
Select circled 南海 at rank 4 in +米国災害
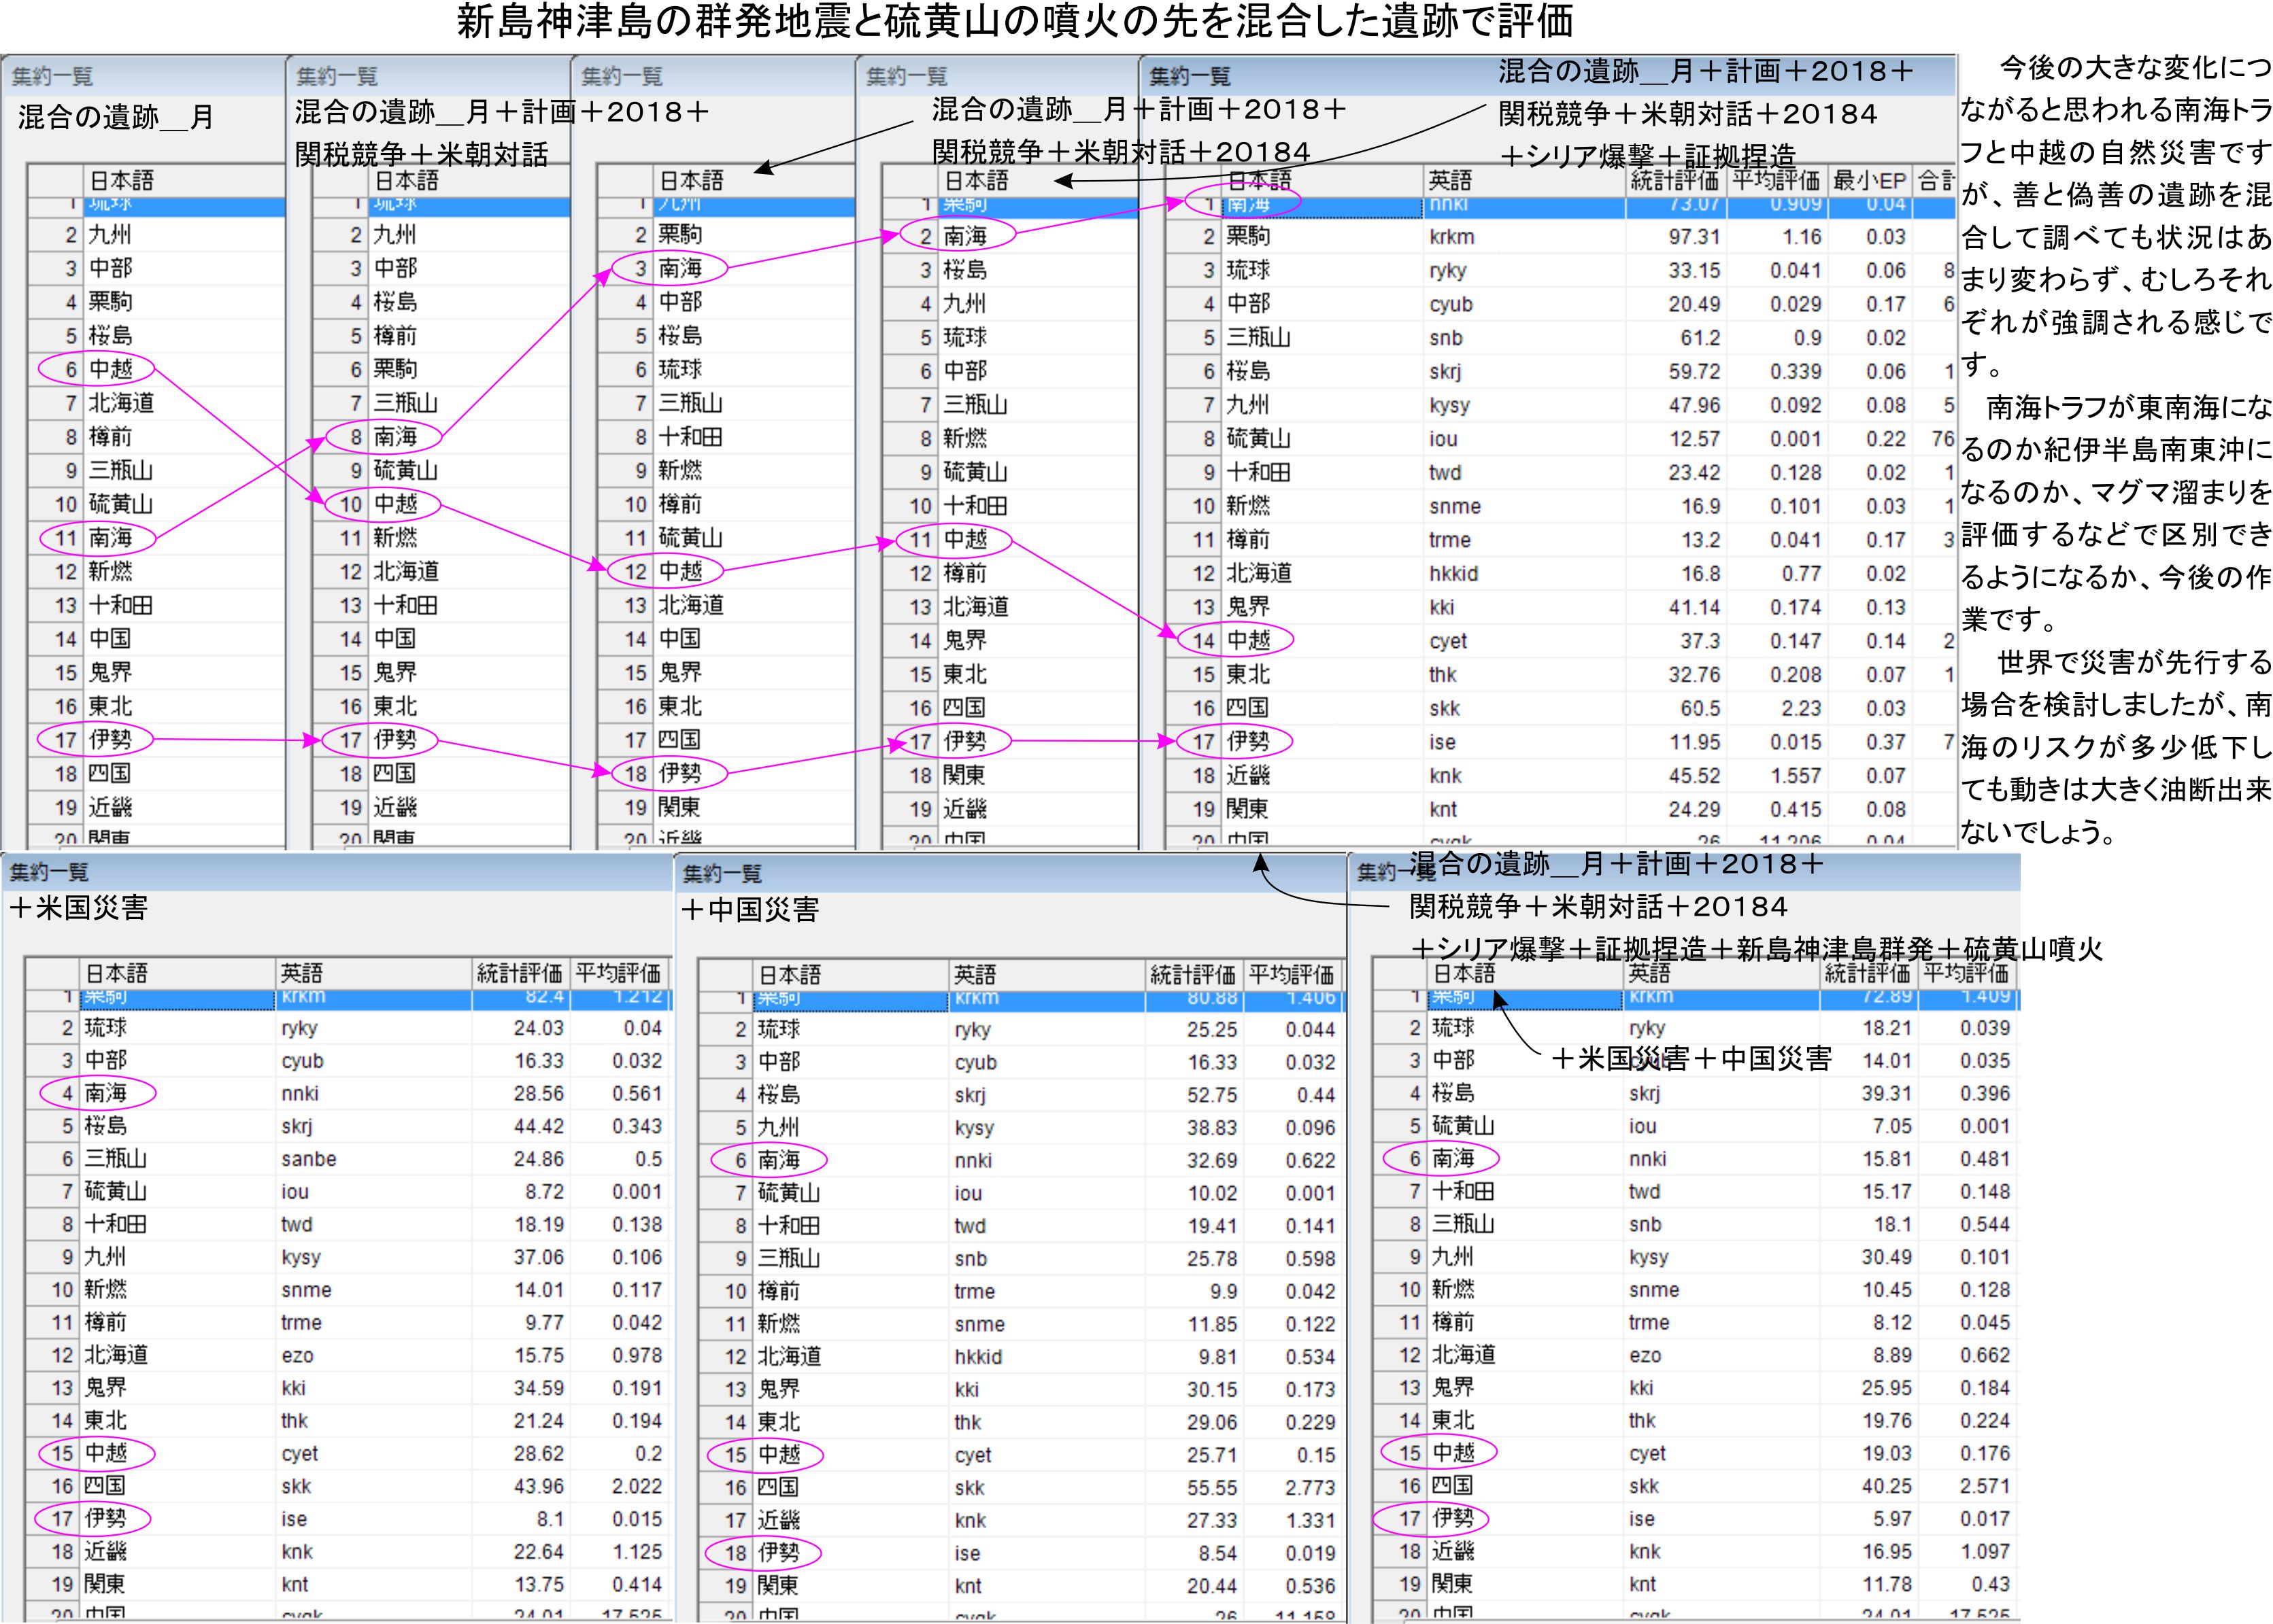(105, 1093)
